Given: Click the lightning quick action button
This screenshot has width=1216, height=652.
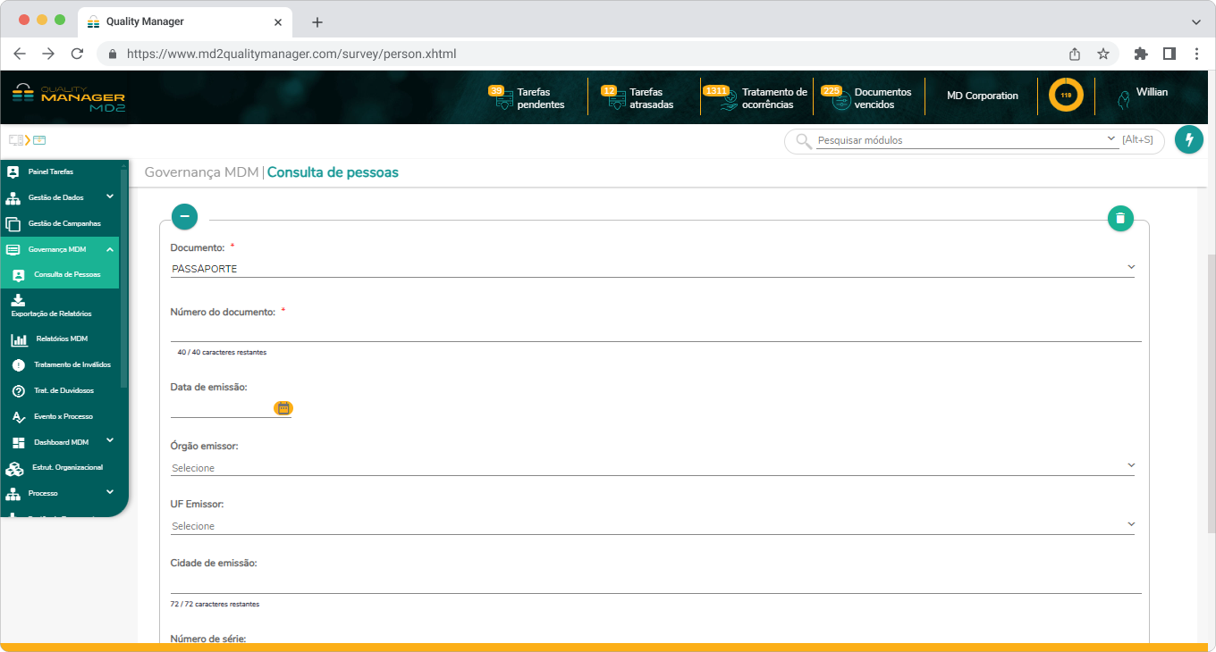Looking at the screenshot, I should 1189,139.
